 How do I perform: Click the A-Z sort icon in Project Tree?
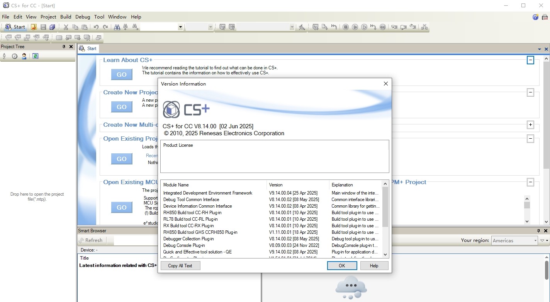(x=5, y=56)
